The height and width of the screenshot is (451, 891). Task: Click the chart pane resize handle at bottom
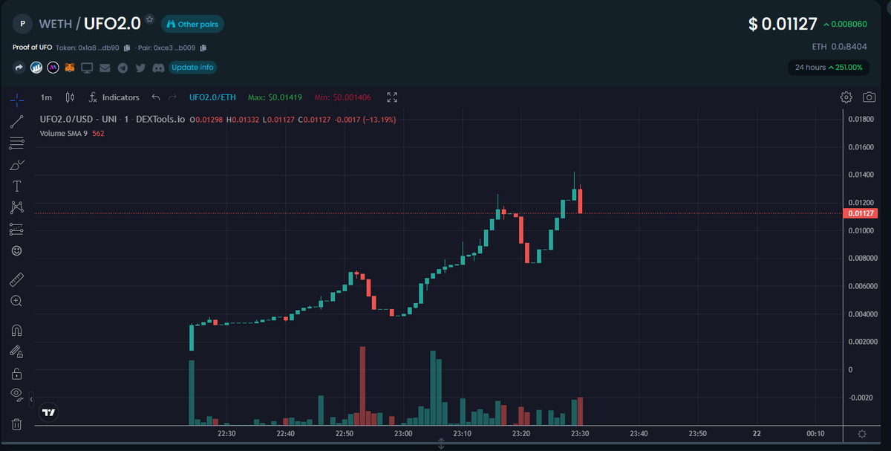pyautogui.click(x=441, y=444)
